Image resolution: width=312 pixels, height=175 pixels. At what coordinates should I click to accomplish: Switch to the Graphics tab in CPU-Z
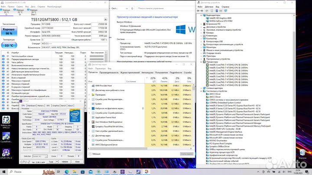[56, 105]
